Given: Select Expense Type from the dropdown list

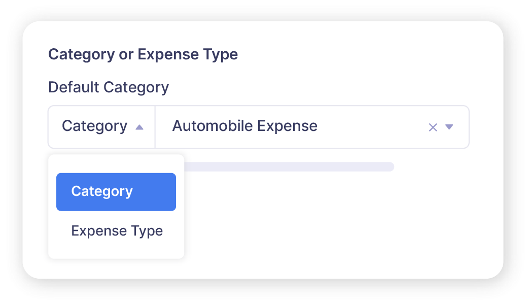Looking at the screenshot, I should pyautogui.click(x=117, y=230).
